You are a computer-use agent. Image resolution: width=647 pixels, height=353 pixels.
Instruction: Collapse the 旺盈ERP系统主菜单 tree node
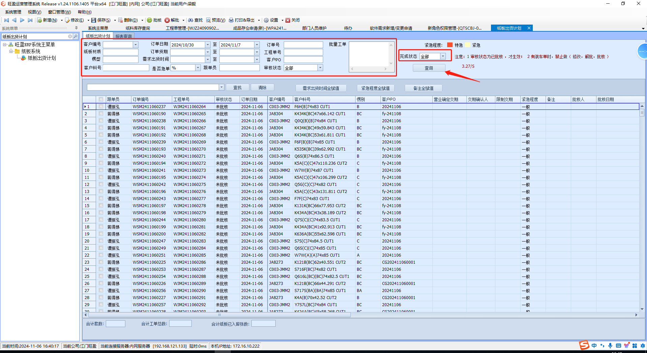[x=5, y=44]
